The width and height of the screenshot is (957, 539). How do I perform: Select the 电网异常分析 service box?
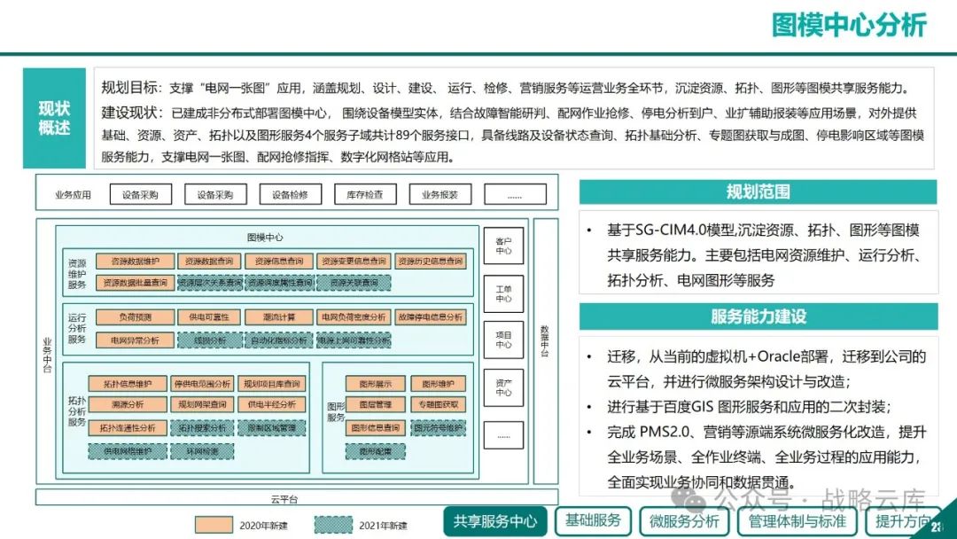pos(135,340)
